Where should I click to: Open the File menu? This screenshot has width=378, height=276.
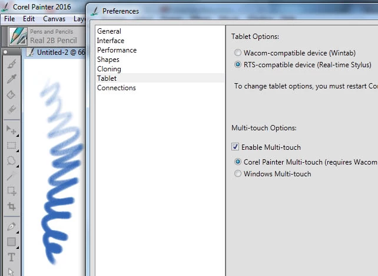[x=9, y=19]
